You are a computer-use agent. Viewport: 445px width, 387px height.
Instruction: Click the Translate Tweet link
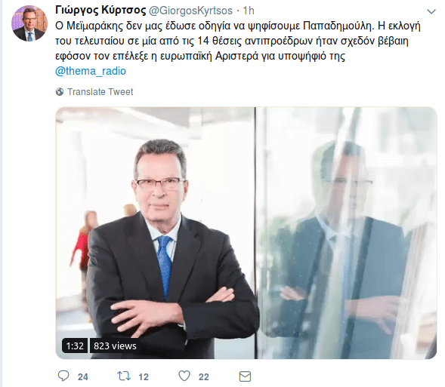[100, 92]
